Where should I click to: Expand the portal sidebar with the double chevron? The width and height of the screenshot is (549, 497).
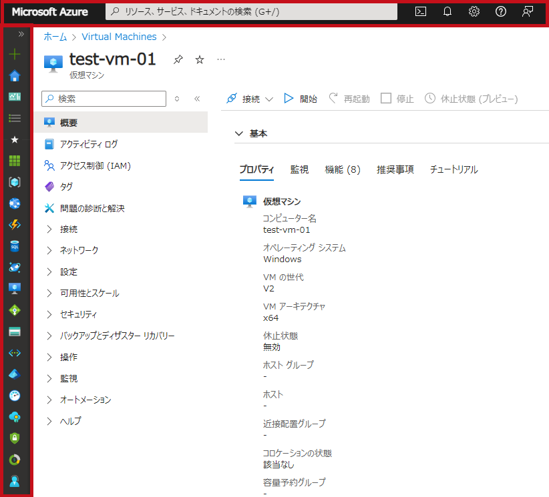[21, 34]
